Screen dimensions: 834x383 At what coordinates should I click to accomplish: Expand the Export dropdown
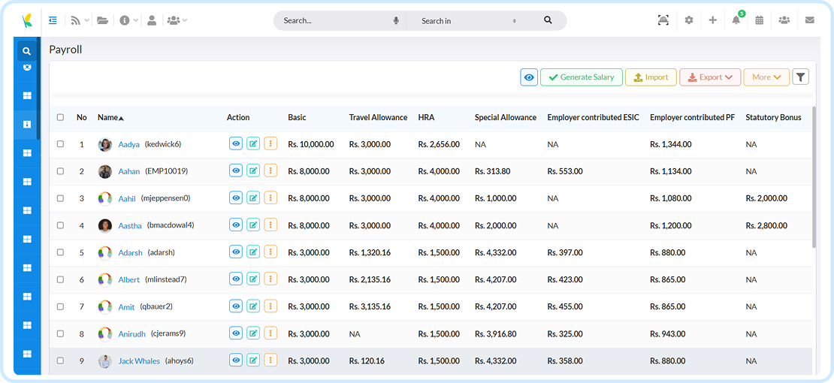click(710, 77)
